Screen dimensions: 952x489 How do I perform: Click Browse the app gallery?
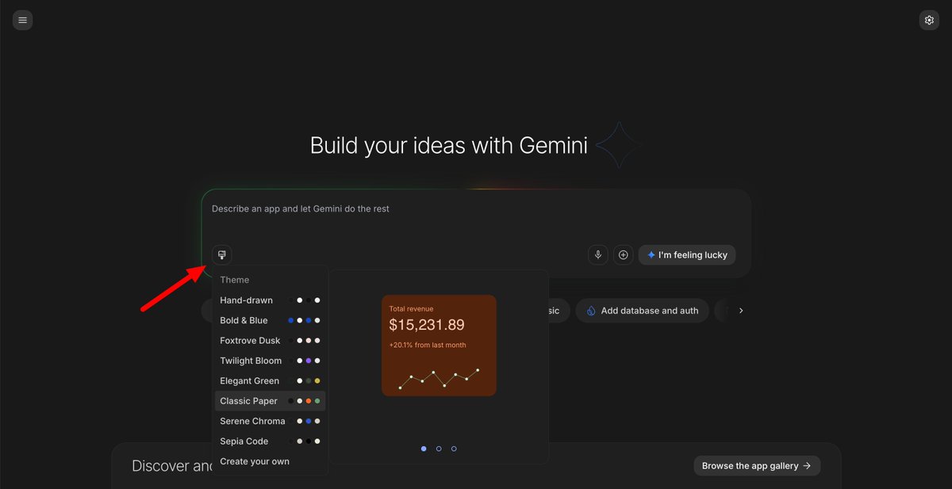click(757, 466)
